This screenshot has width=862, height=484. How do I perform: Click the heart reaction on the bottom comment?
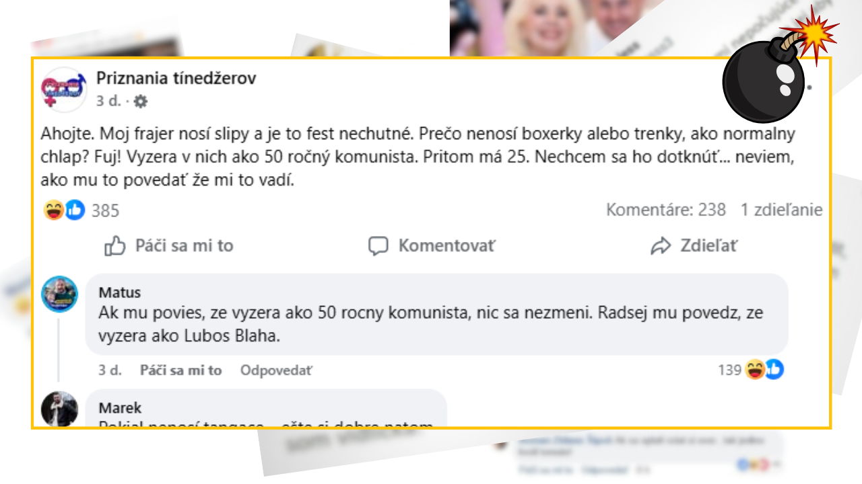click(x=764, y=463)
